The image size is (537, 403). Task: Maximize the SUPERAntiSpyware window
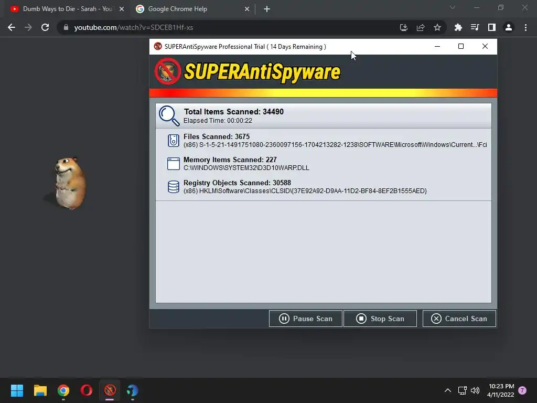pyautogui.click(x=461, y=46)
